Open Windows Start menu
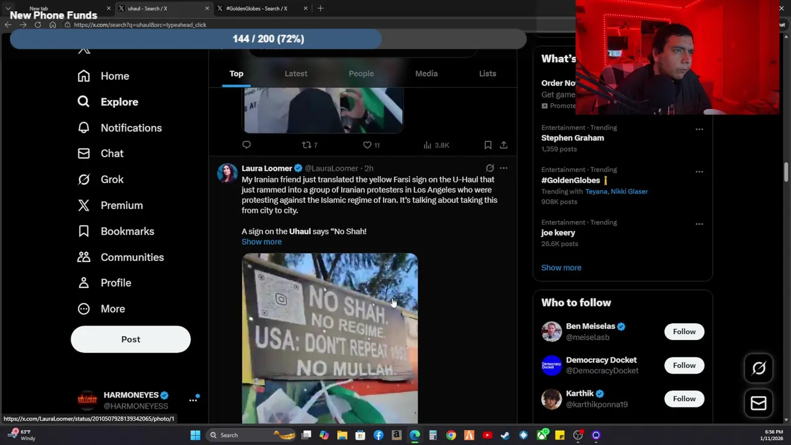Viewport: 791px width, 445px height. click(x=195, y=435)
